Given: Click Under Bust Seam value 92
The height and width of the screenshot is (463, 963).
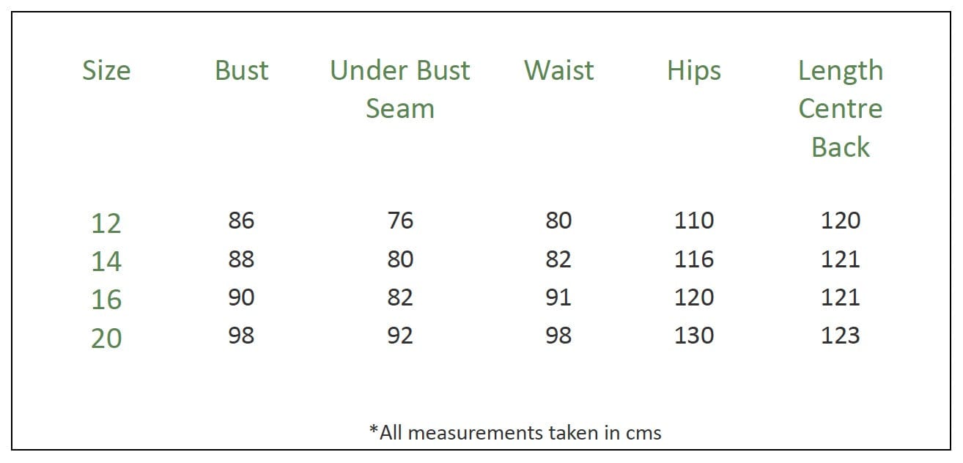Looking at the screenshot, I should [400, 336].
